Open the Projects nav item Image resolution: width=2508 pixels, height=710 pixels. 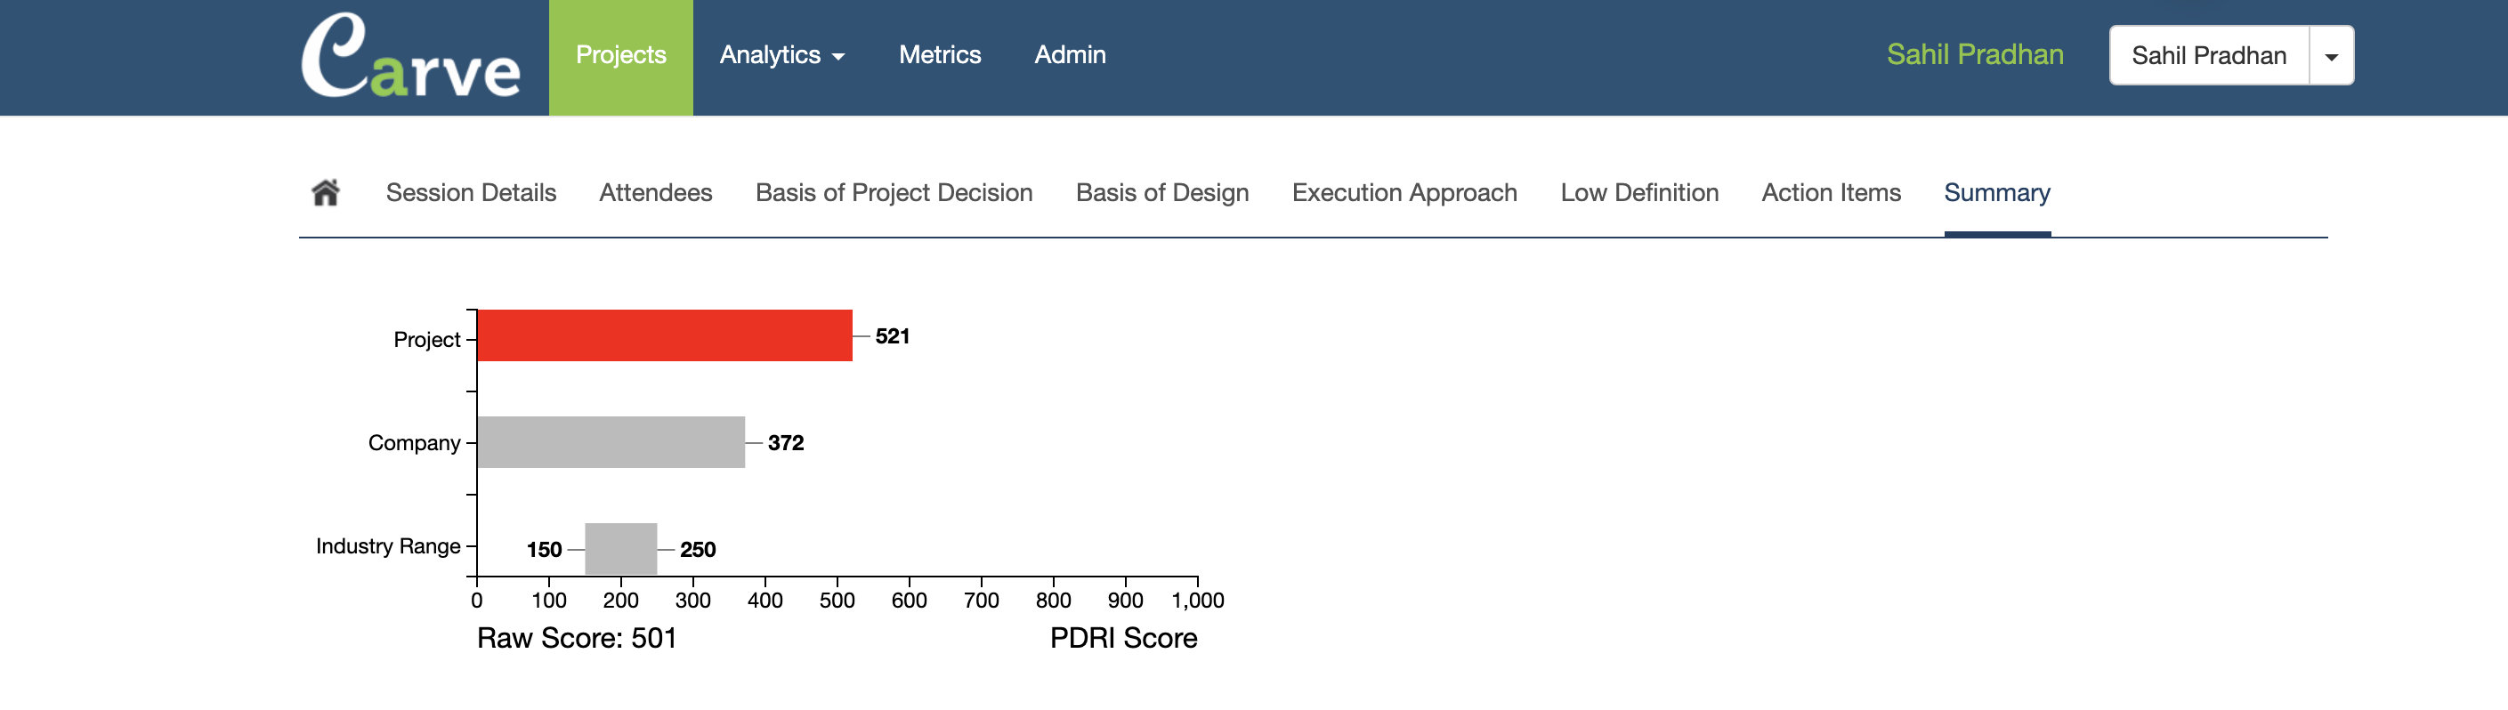[x=620, y=58]
